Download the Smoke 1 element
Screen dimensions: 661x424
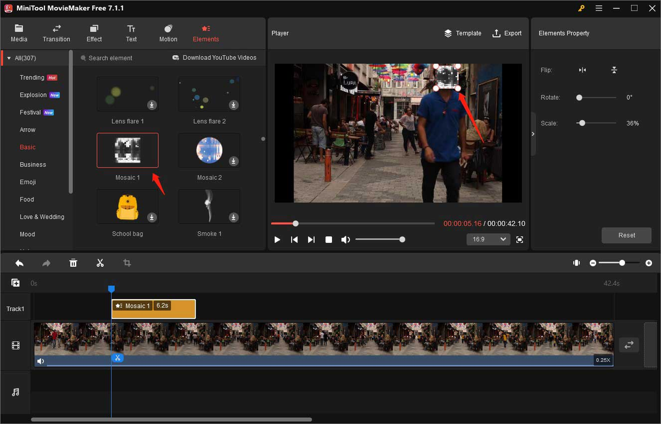[233, 217]
